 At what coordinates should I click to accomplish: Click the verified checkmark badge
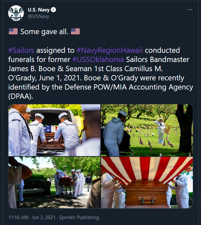pyautogui.click(x=54, y=10)
